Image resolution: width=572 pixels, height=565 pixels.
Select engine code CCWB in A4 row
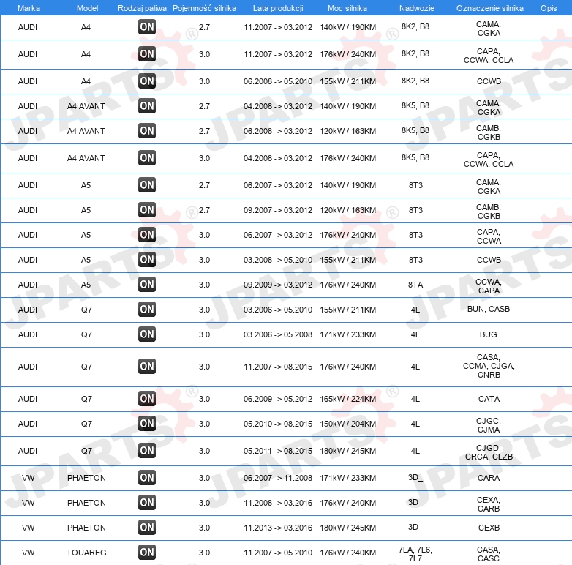click(489, 81)
